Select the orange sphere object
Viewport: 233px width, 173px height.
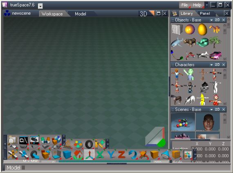click(x=190, y=29)
